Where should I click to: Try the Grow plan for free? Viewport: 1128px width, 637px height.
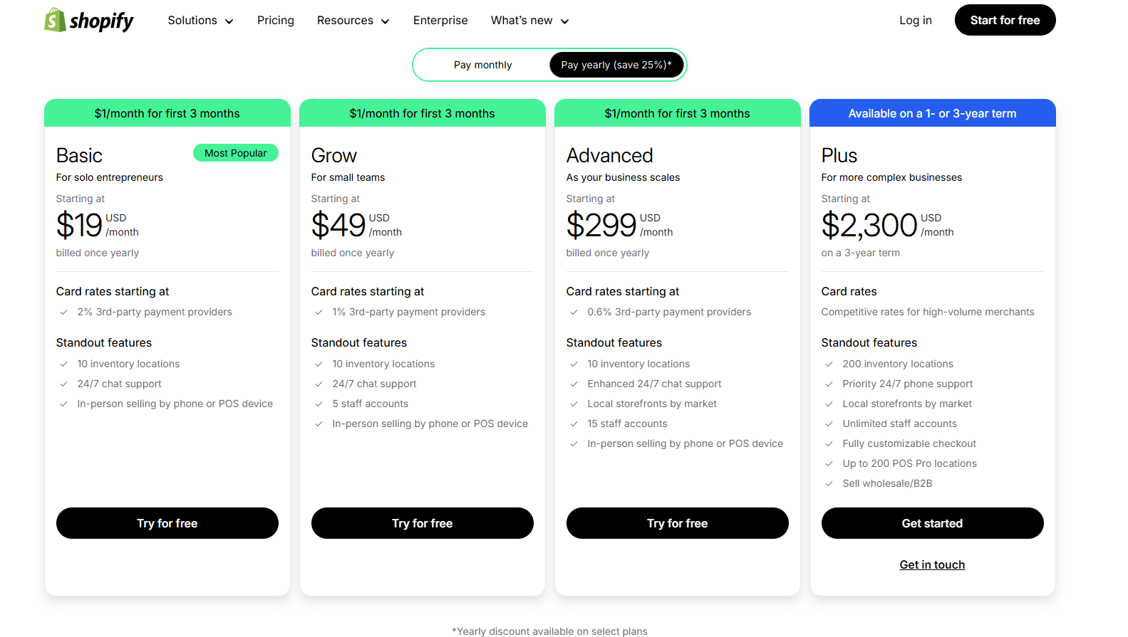422,522
